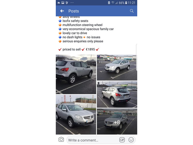Image resolution: width=193 pixels, height=145 pixels.
Task: Open the large rear-side photo of the silver car
Action: click(x=76, y=74)
